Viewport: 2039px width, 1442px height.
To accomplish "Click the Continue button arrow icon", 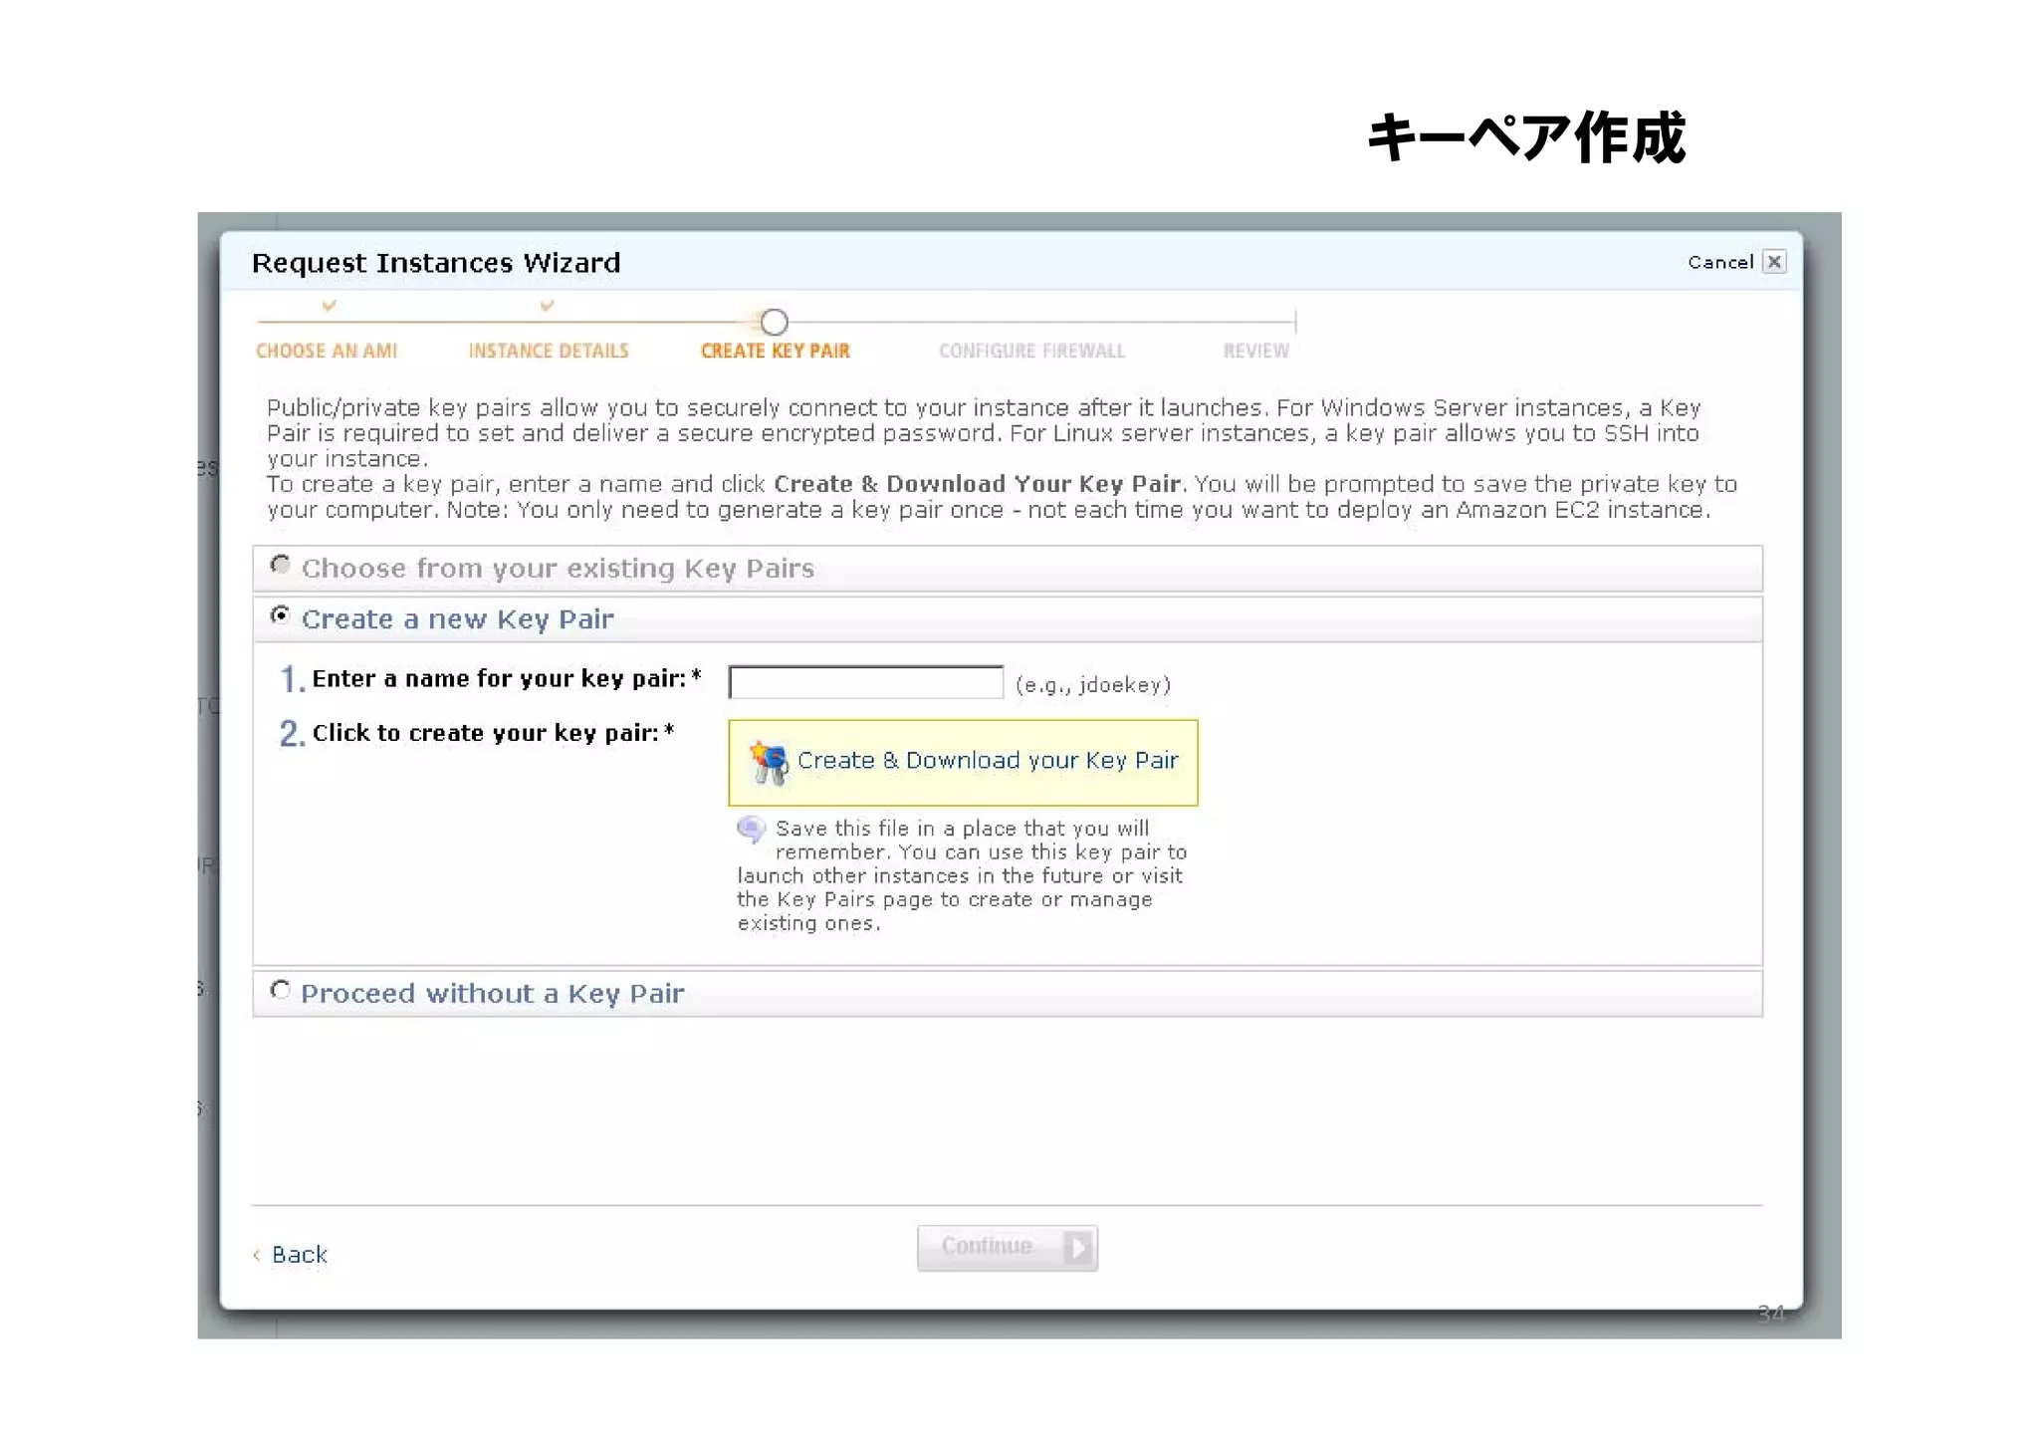I will coord(1077,1247).
